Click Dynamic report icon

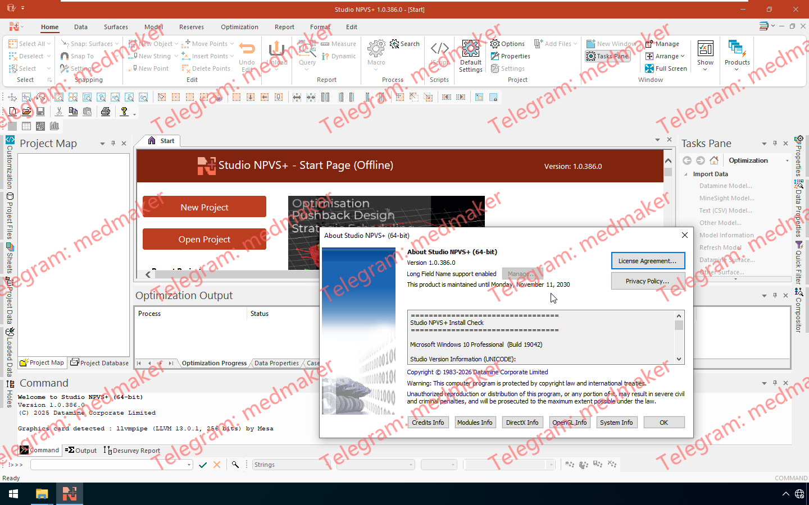tap(338, 56)
